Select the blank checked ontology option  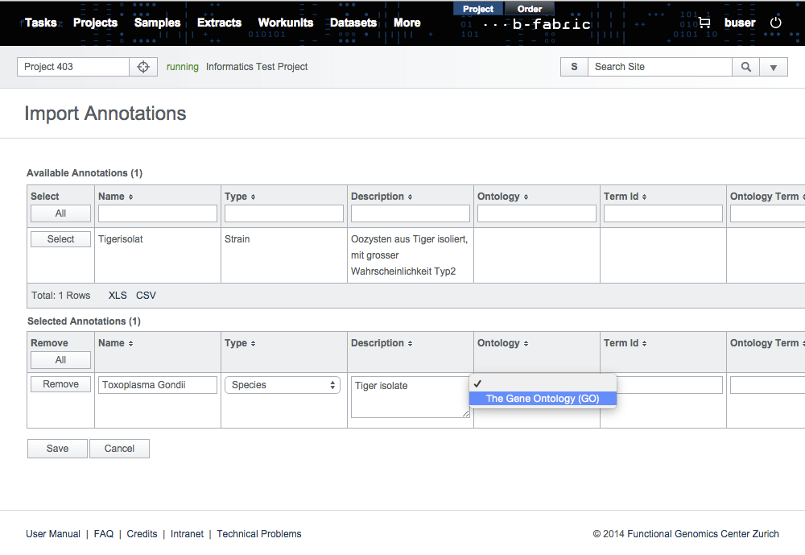tap(542, 383)
